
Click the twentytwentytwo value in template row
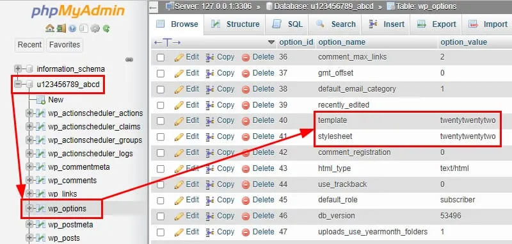point(468,120)
